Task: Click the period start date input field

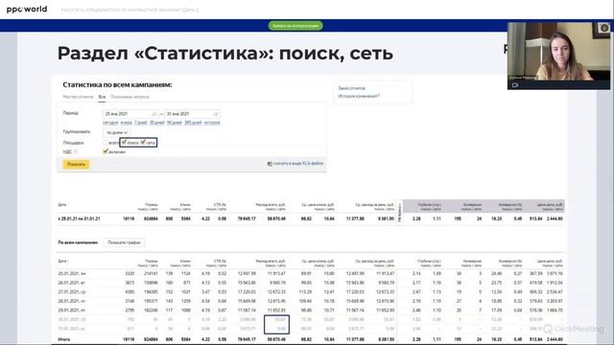Action: click(x=130, y=114)
